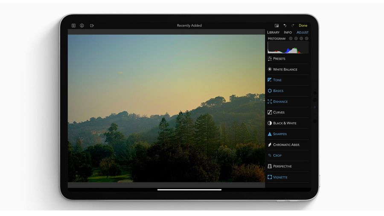This screenshot has width=384, height=216.
Task: Open the Curves adjustment
Action: pos(288,112)
